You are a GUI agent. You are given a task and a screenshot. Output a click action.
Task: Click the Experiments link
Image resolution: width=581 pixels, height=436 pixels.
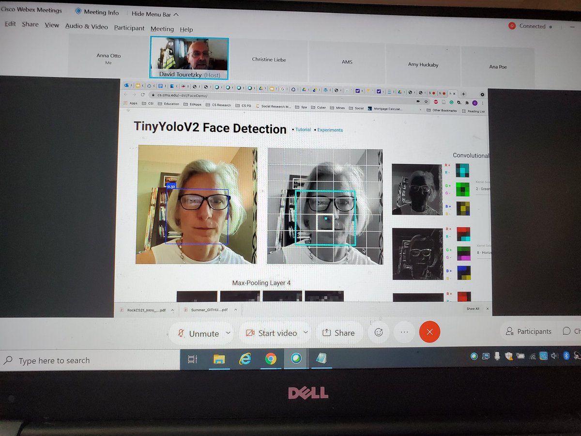point(331,130)
